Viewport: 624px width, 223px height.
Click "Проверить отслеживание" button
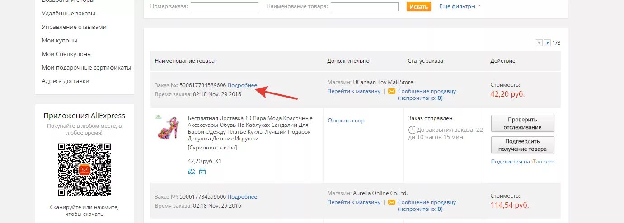[522, 123]
